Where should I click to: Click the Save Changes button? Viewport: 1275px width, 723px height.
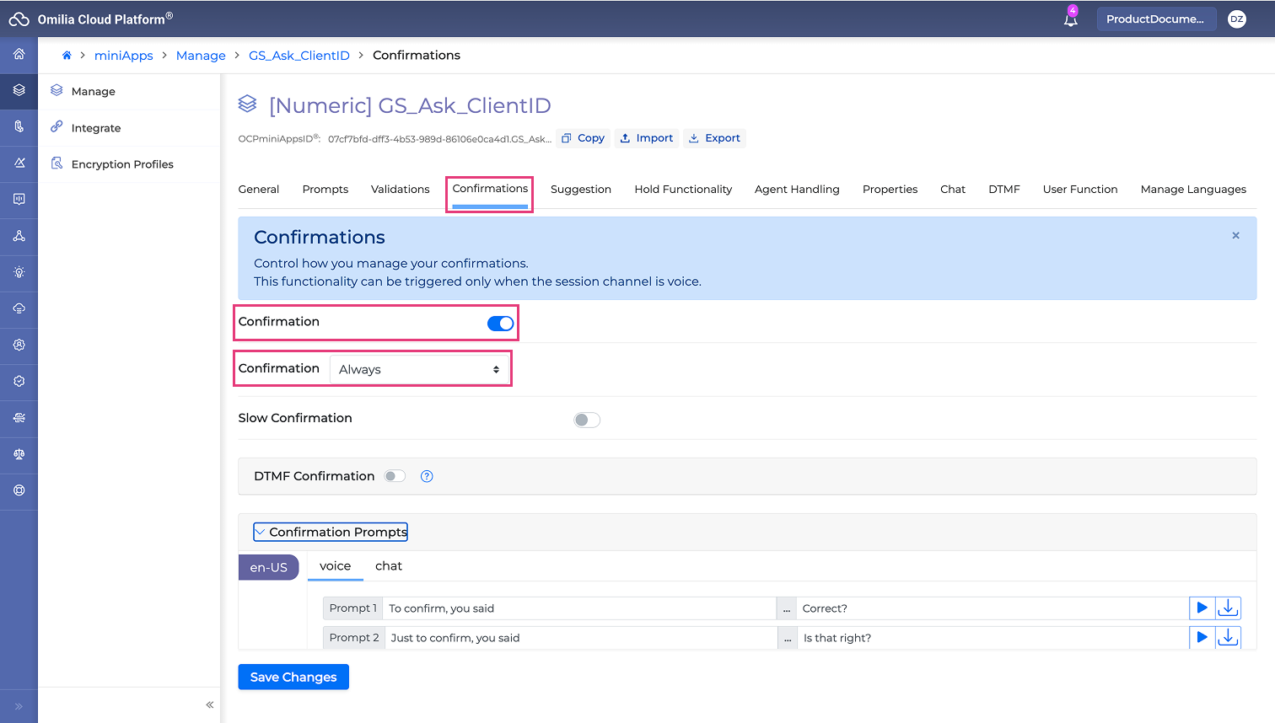click(293, 677)
